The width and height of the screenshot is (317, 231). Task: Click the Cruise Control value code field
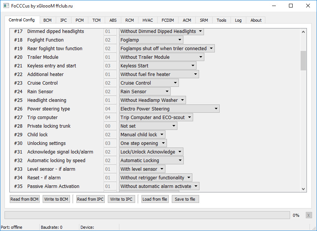point(110,83)
